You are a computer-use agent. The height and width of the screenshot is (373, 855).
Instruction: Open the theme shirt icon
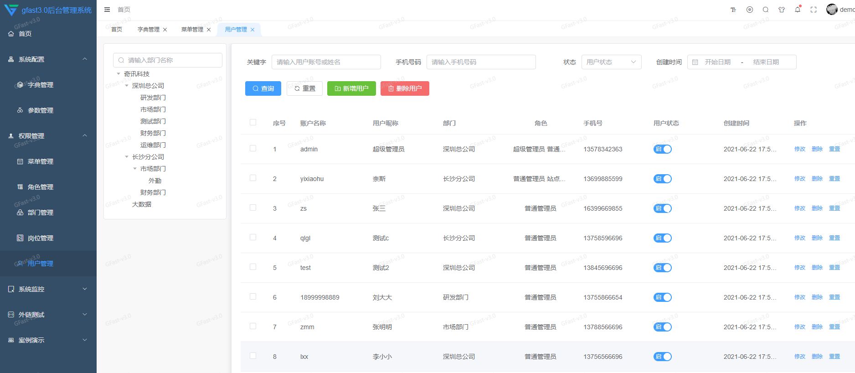[x=782, y=10]
